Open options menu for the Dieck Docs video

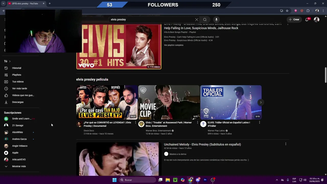[135, 122]
